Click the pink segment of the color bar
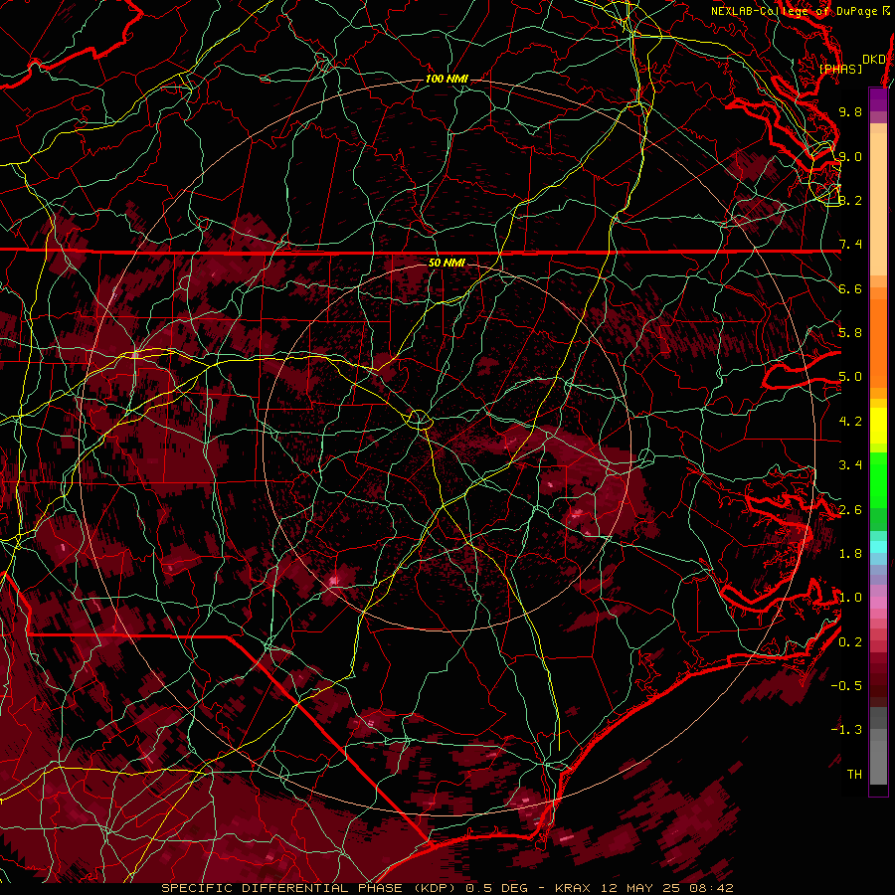895x895 pixels. point(878,603)
